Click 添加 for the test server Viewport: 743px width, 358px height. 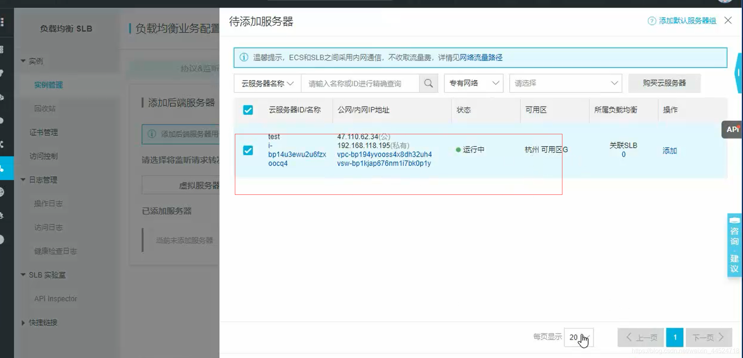tap(670, 150)
